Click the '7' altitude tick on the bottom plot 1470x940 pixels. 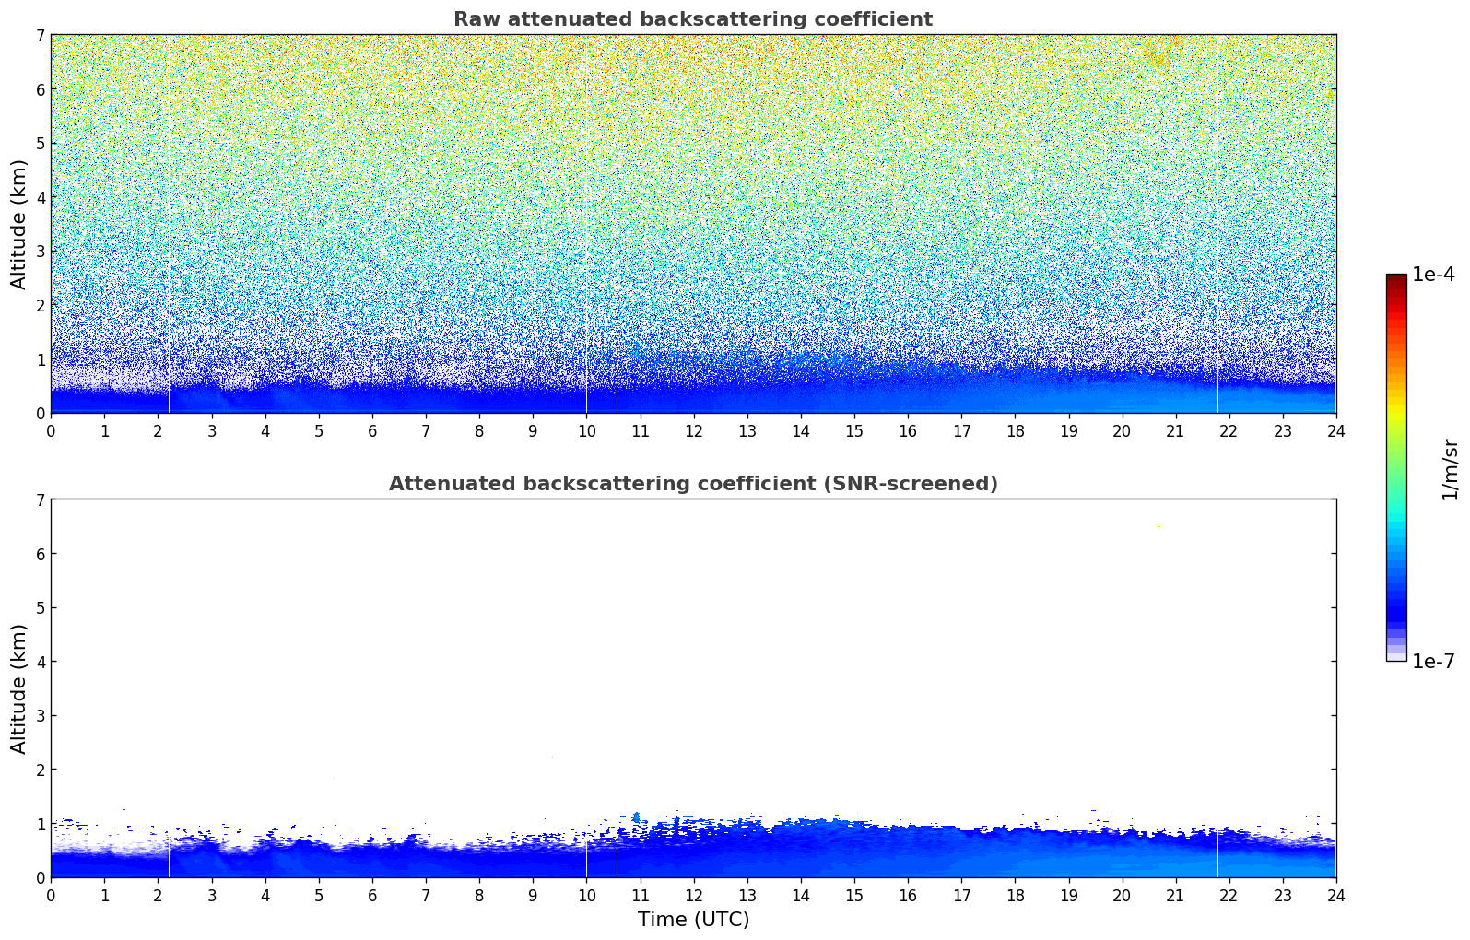(x=41, y=500)
